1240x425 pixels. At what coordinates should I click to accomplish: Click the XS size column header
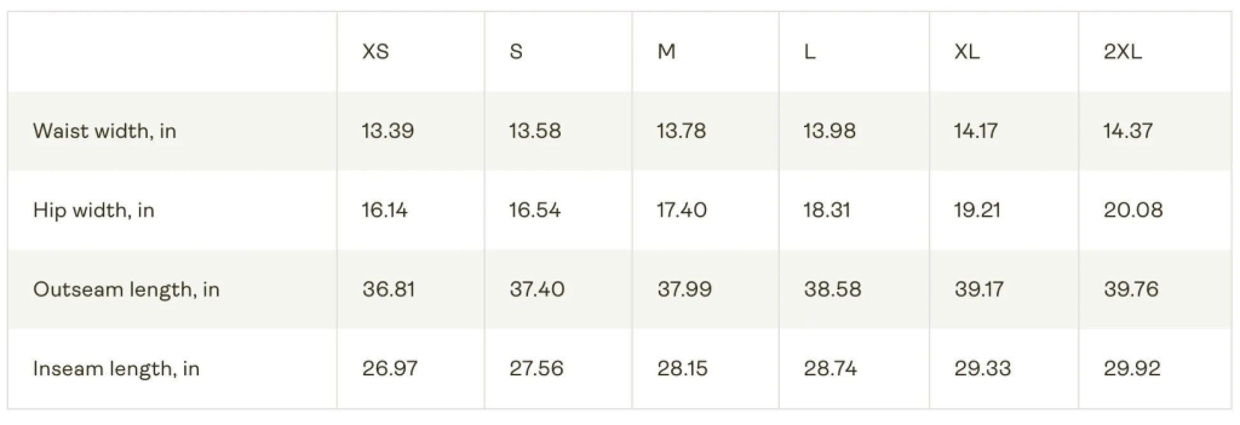[375, 52]
